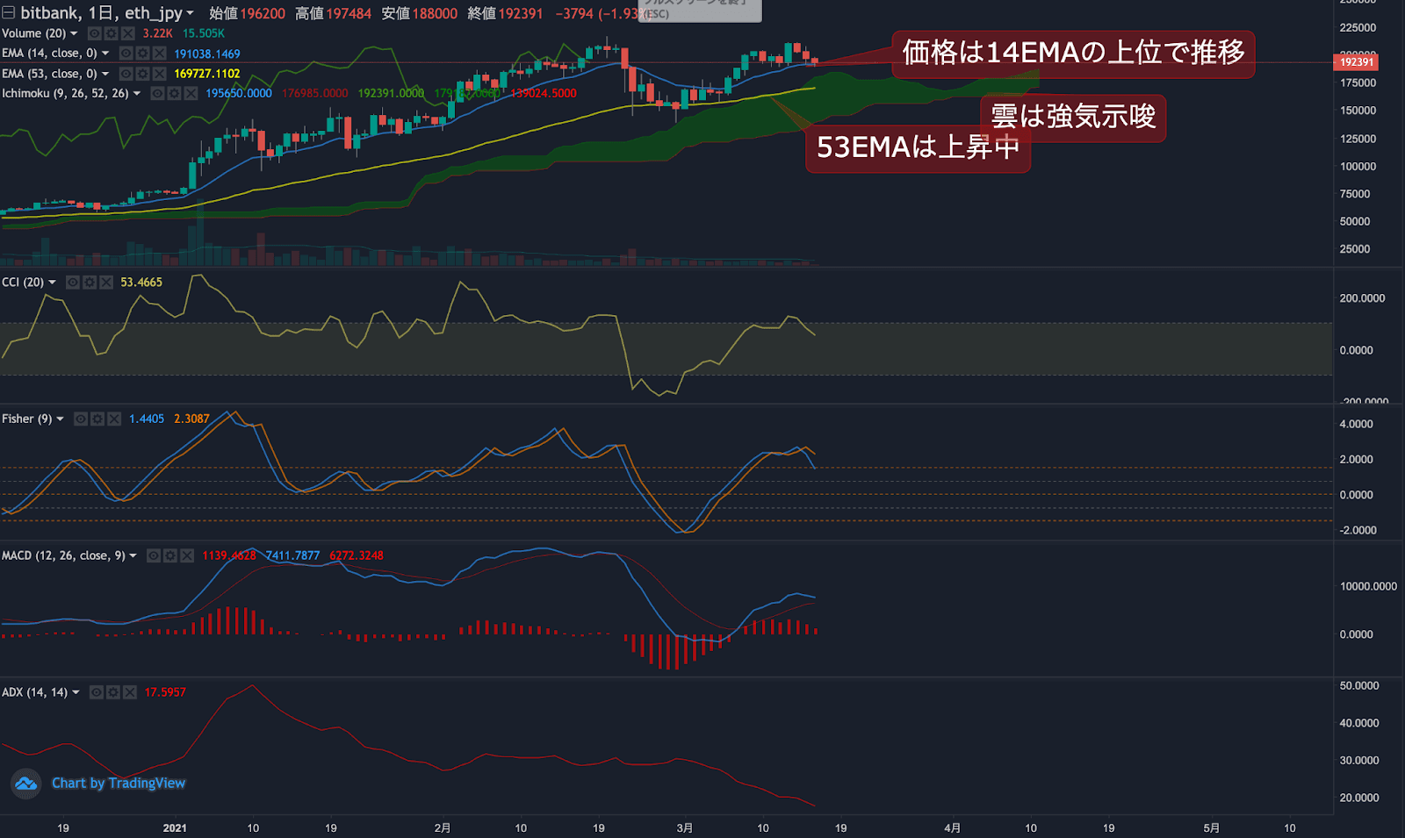Click the TradingView cloud logo
This screenshot has width=1405, height=838.
tap(26, 783)
